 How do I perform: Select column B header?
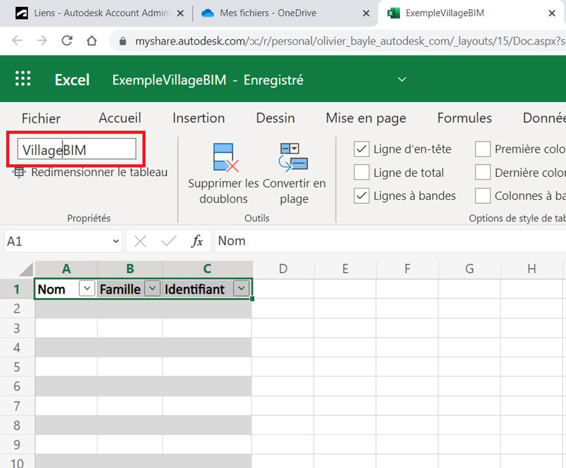click(x=130, y=269)
